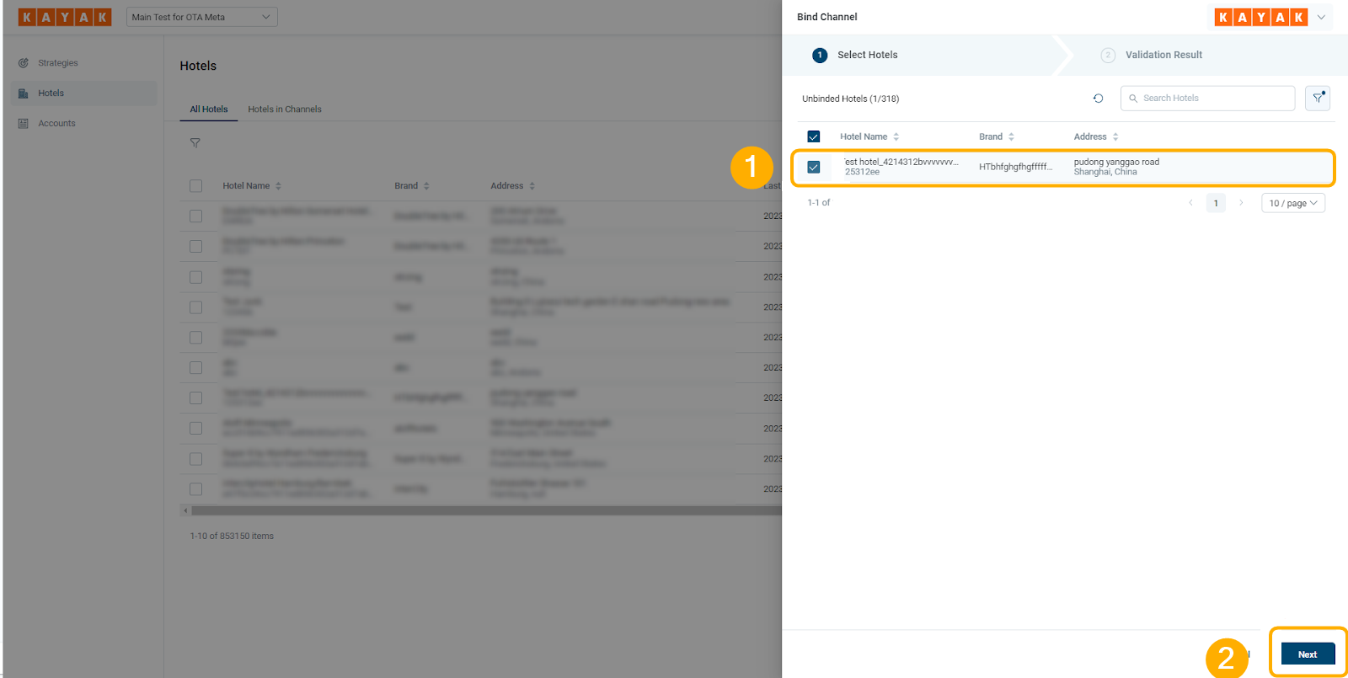Click the KAYAK logo in top-left header
This screenshot has width=1348, height=678.
(65, 17)
